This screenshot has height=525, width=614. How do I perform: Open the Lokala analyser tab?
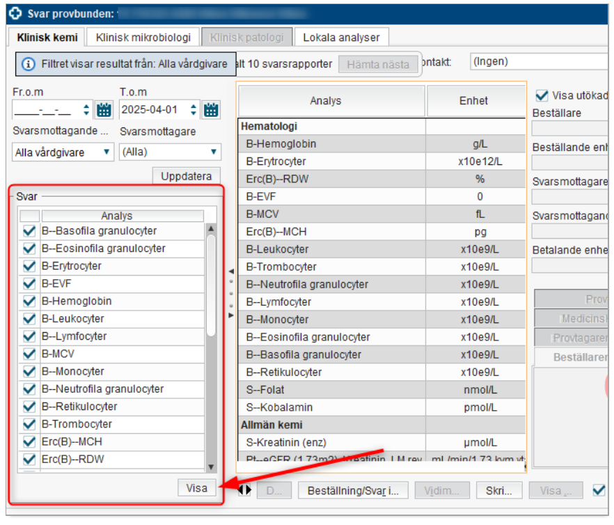point(341,38)
